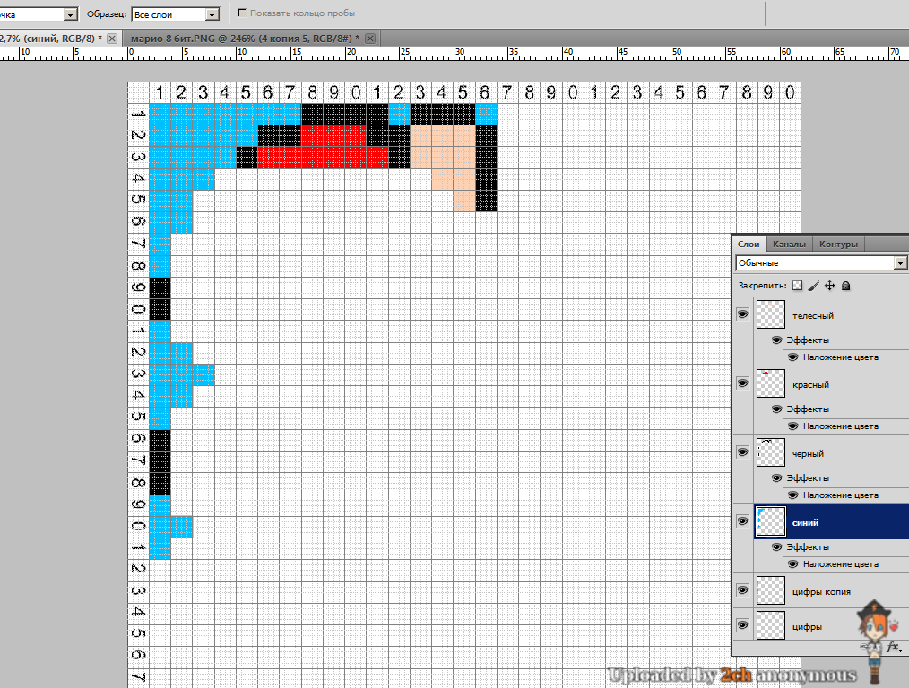Switch to the 'Каналы' panel tab
This screenshot has height=688, width=909.
[789, 244]
